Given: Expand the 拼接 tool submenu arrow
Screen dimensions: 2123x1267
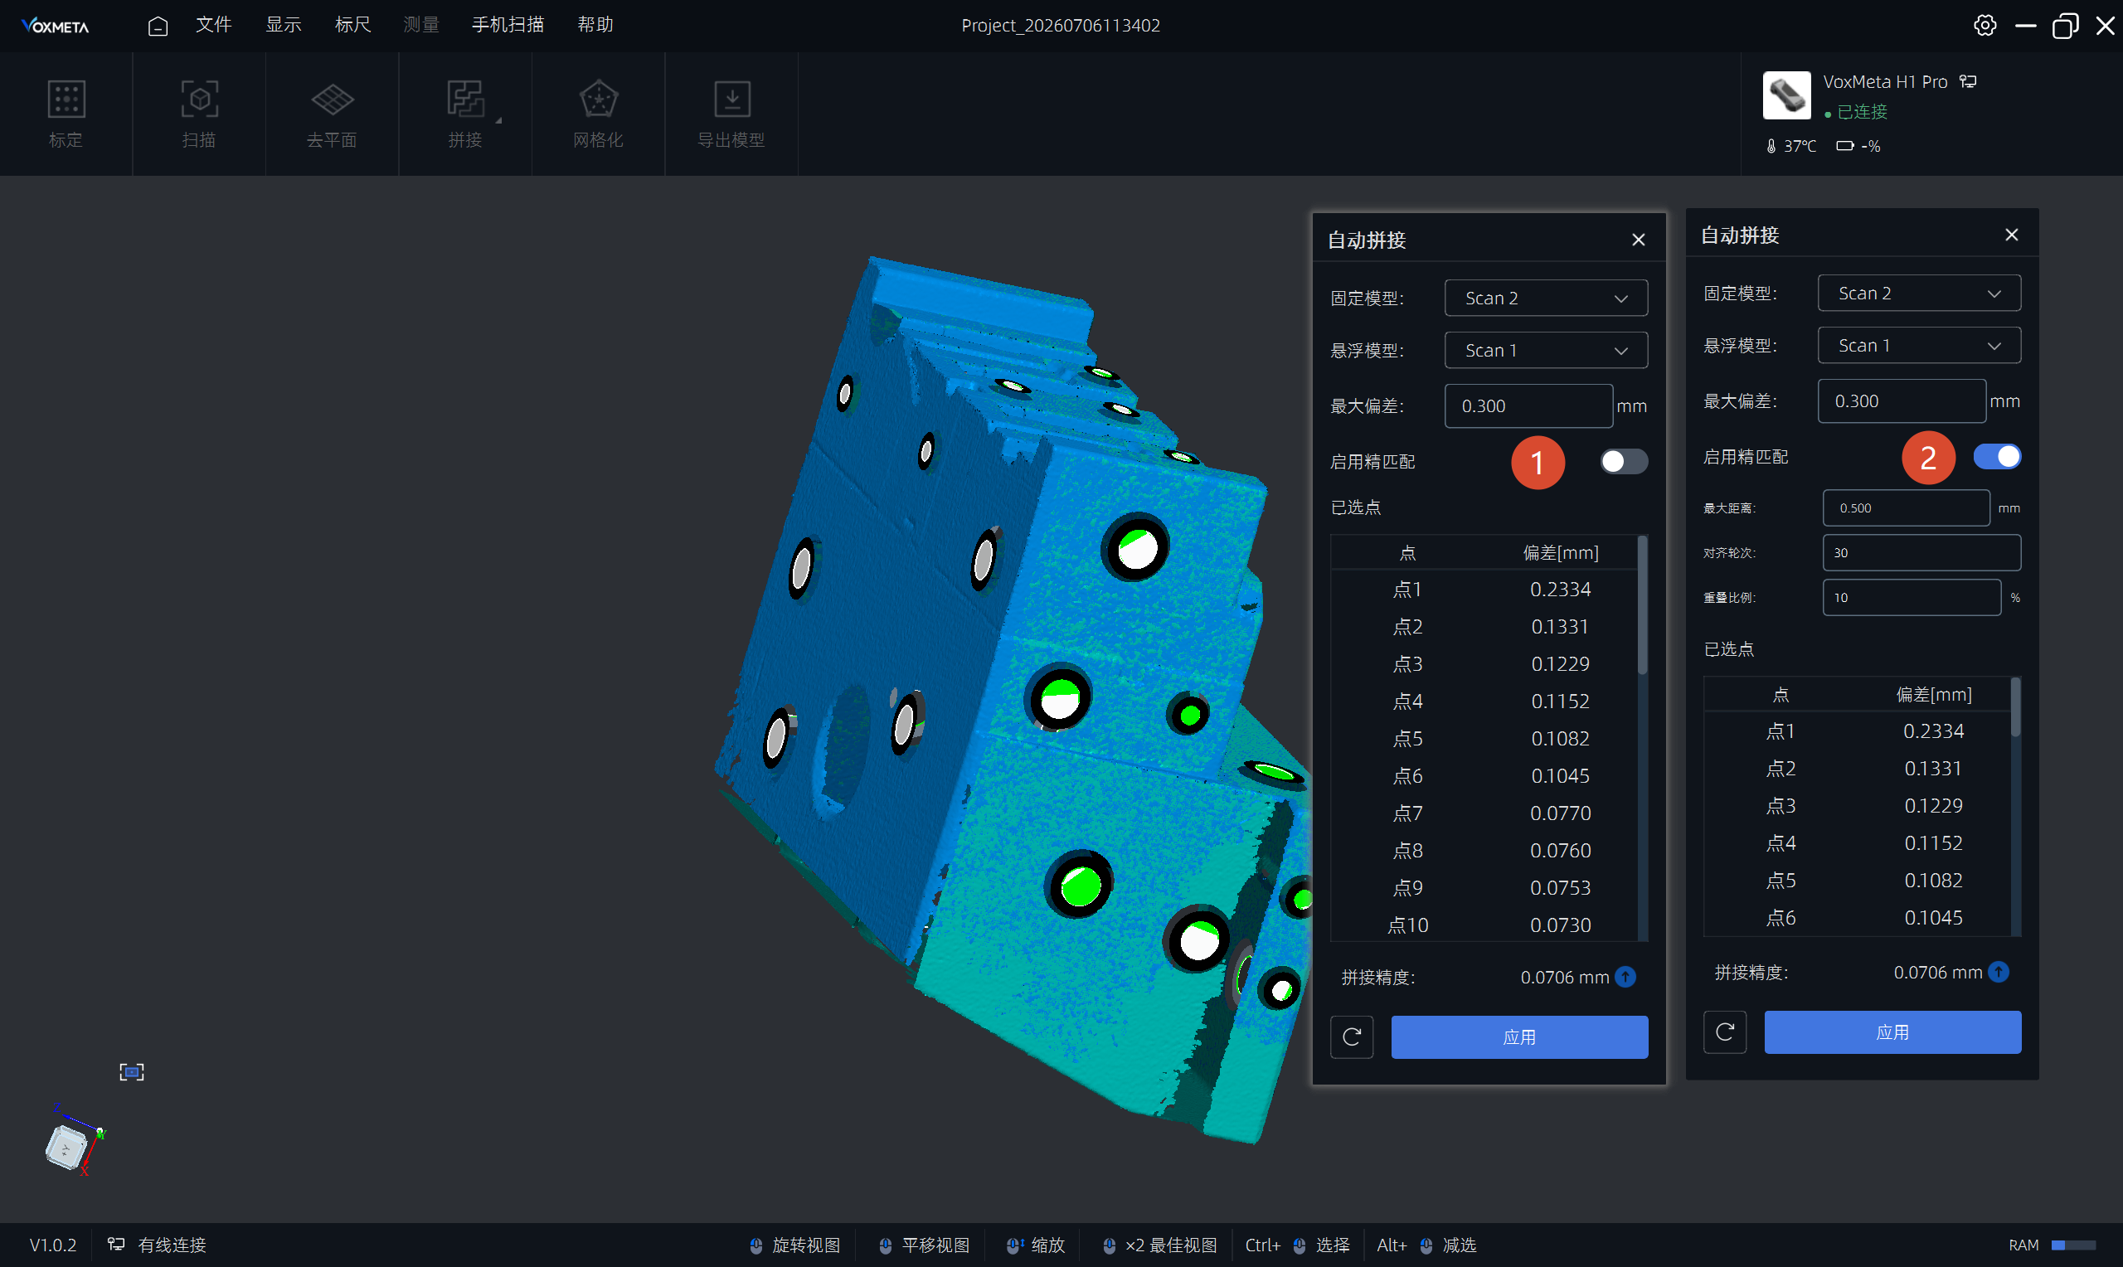Looking at the screenshot, I should point(498,120).
